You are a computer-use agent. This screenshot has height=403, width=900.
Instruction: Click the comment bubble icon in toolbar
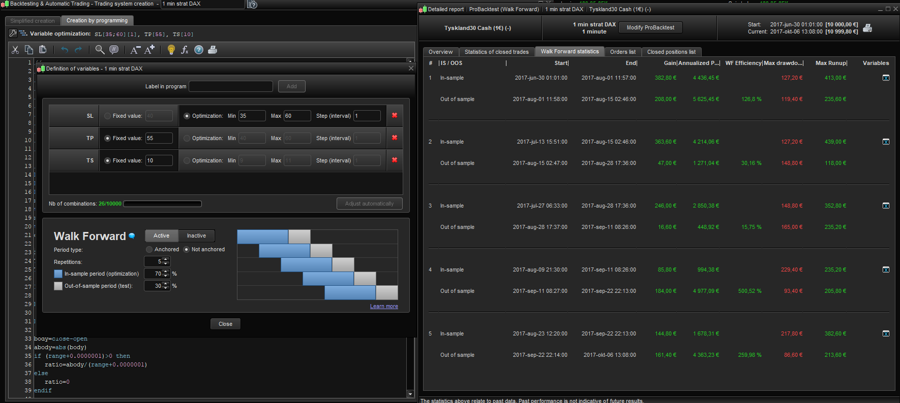coord(114,50)
